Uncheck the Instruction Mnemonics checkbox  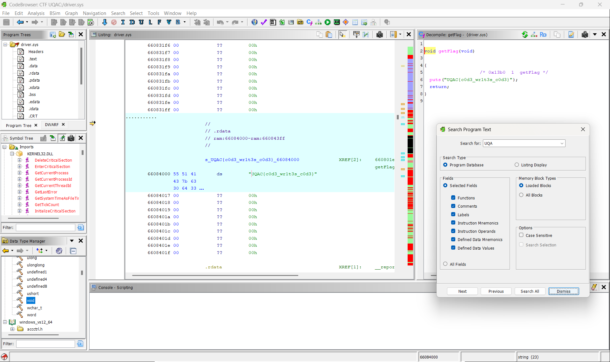click(x=453, y=223)
